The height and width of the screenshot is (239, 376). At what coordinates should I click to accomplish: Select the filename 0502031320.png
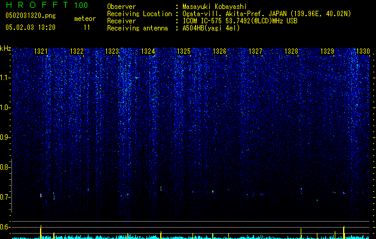[x=30, y=16]
